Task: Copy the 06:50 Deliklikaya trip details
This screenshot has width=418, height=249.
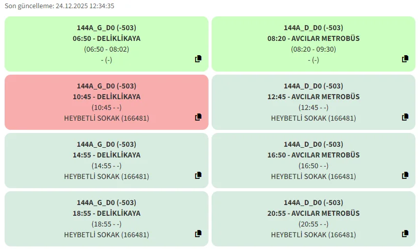Action: pos(198,59)
